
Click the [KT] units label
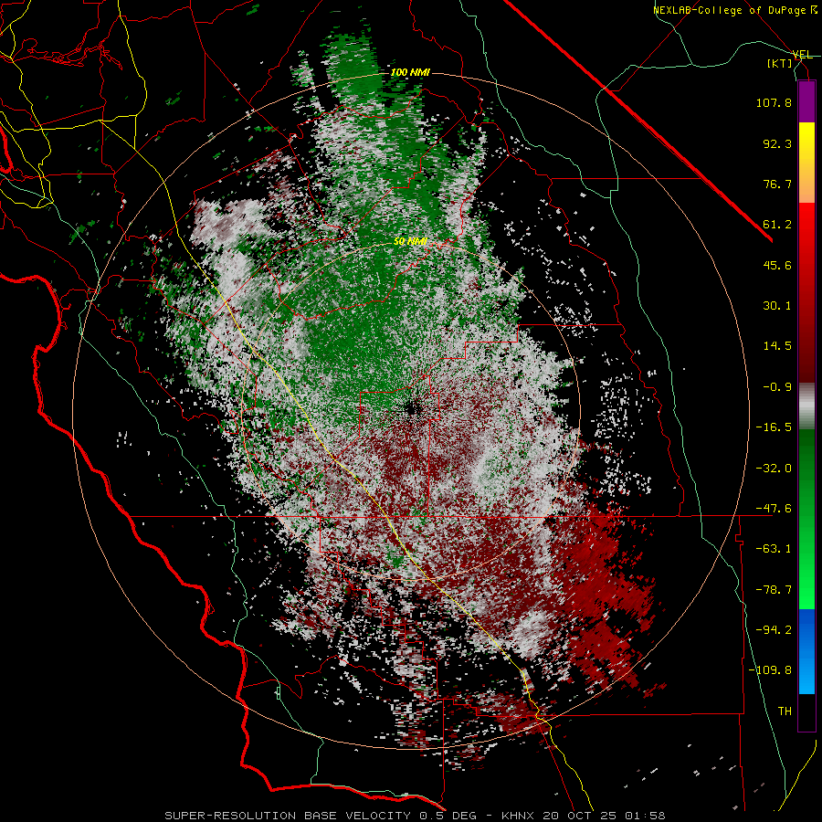[779, 63]
